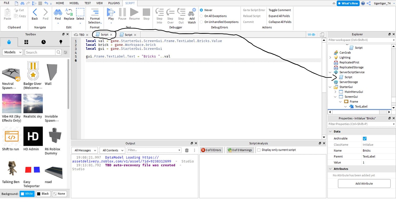Start playtest with the Play icon
The image size is (396, 206).
(111, 12)
